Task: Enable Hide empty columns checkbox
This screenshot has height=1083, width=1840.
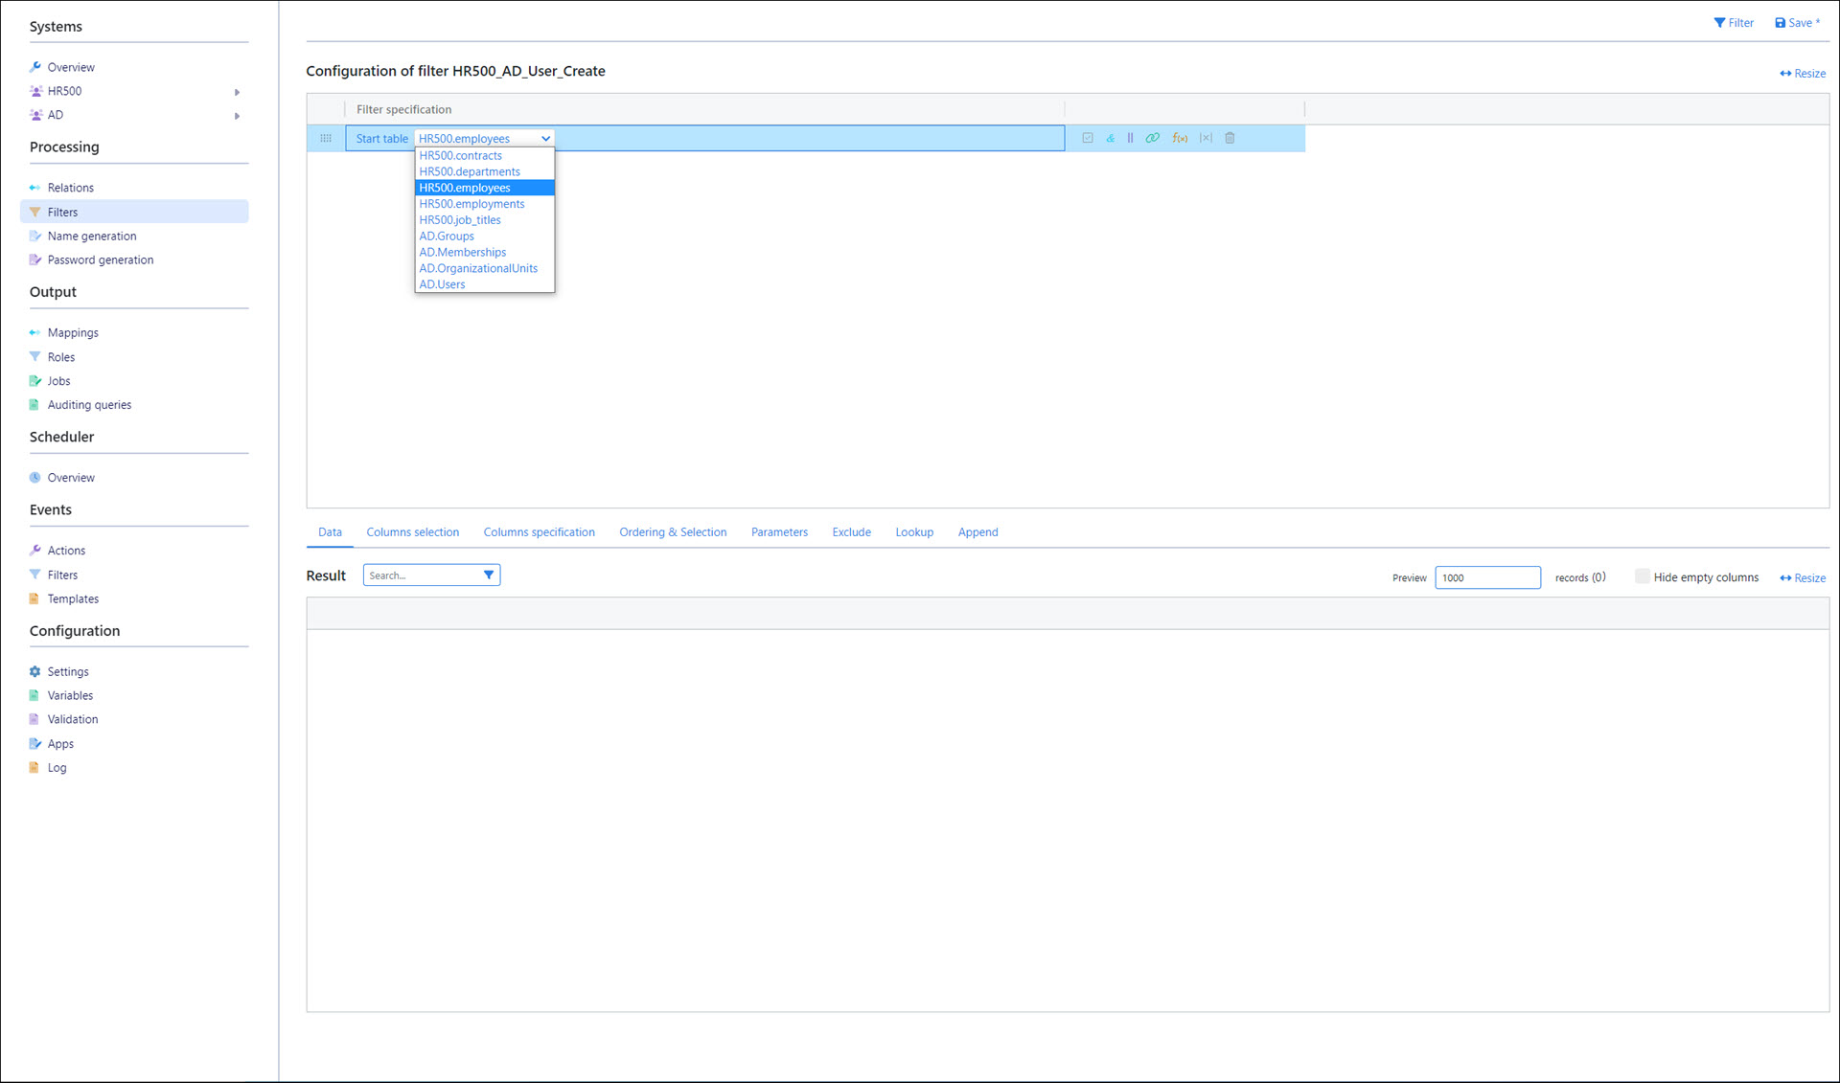Action: [x=1642, y=576]
